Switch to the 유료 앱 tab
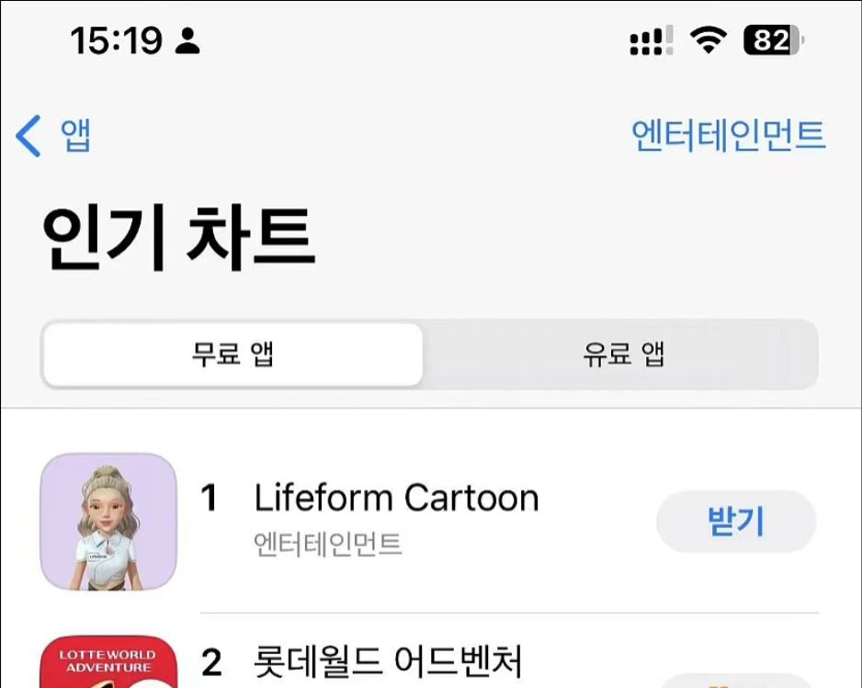Image resolution: width=862 pixels, height=688 pixels. click(623, 355)
